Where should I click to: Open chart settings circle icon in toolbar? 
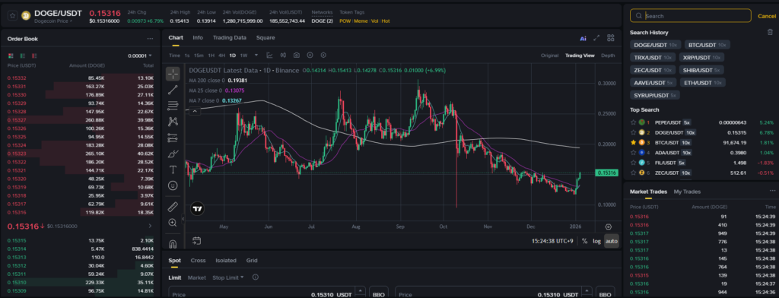tap(323, 55)
